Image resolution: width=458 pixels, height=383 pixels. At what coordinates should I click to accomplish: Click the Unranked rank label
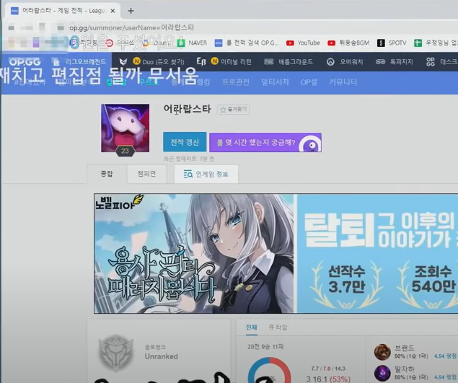[162, 356]
